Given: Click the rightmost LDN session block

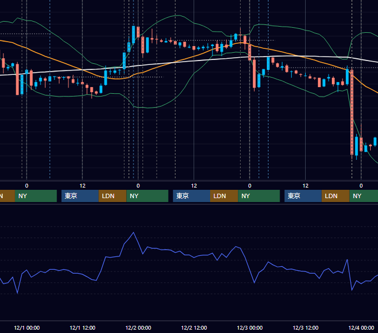Looking at the screenshot, I should [x=336, y=196].
